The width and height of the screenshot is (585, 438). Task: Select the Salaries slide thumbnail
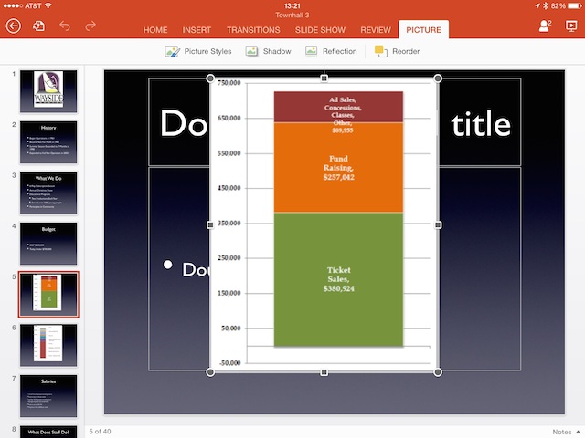pos(48,396)
